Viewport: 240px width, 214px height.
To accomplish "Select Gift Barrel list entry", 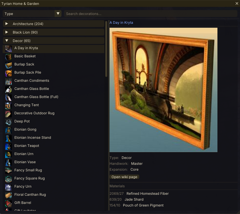I will click(x=54, y=204).
